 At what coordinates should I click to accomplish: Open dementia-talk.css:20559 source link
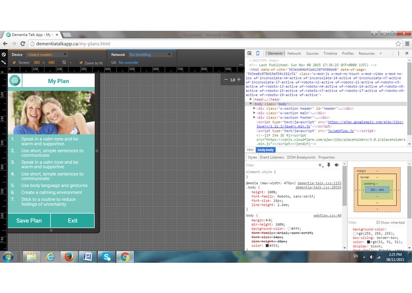(x=318, y=187)
